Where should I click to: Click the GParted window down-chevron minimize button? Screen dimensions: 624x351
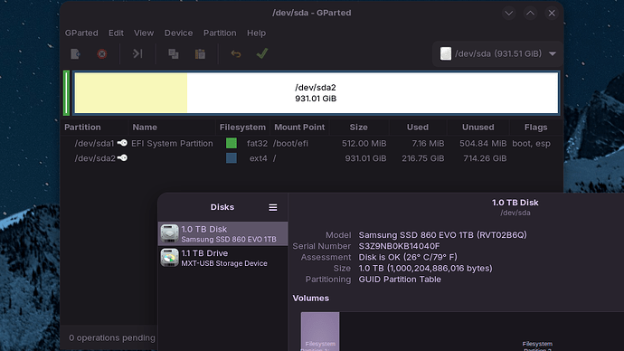pyautogui.click(x=508, y=14)
